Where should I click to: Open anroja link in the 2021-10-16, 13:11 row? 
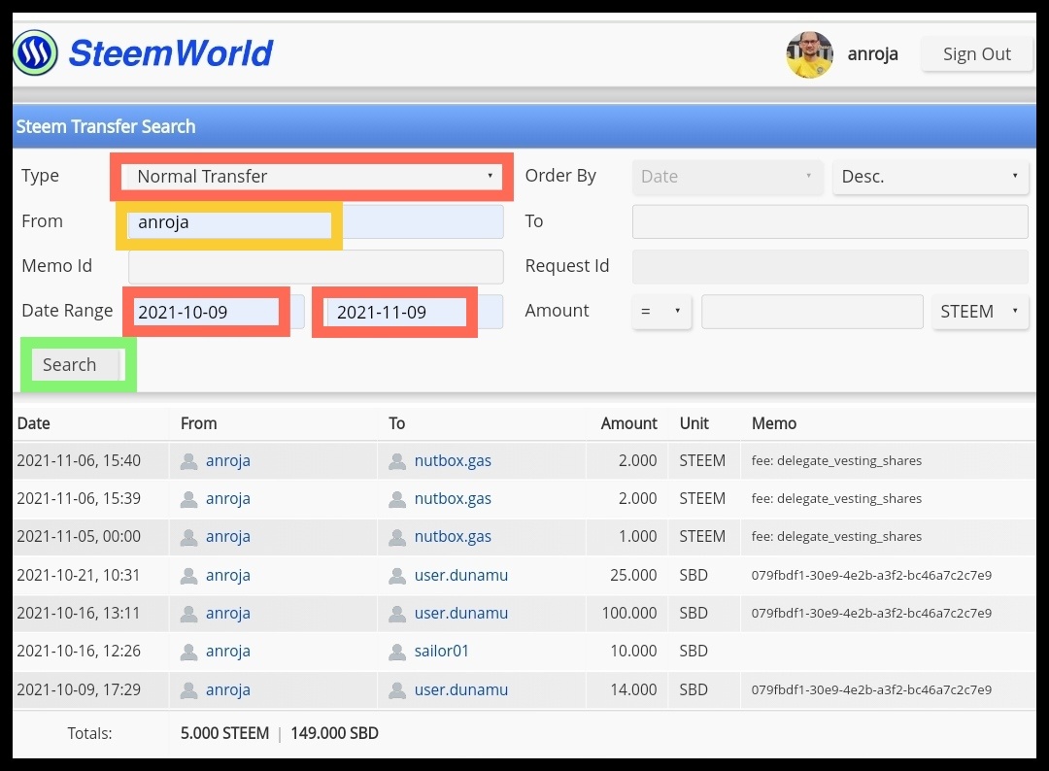[x=228, y=613]
